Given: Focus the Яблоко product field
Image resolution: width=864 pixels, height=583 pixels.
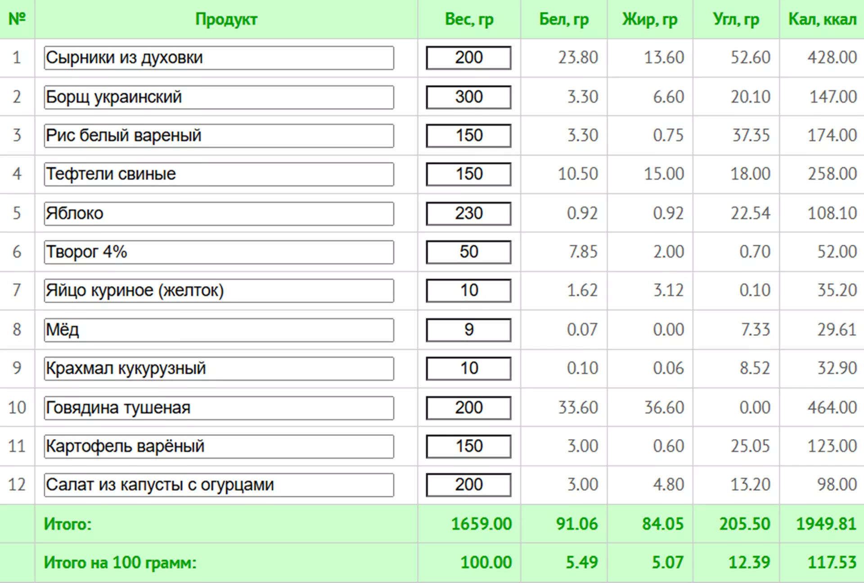Looking at the screenshot, I should pyautogui.click(x=219, y=213).
